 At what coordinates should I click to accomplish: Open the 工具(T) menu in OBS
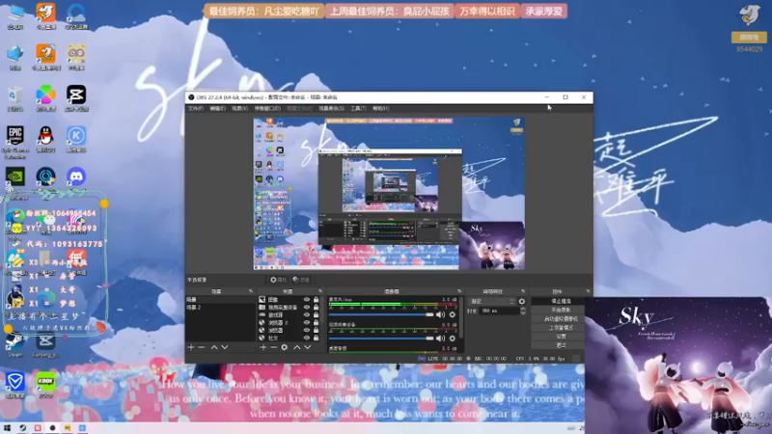(358, 108)
